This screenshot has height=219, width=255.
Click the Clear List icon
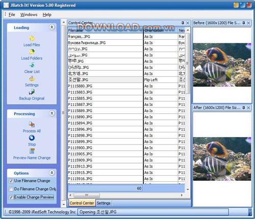coord(32,65)
